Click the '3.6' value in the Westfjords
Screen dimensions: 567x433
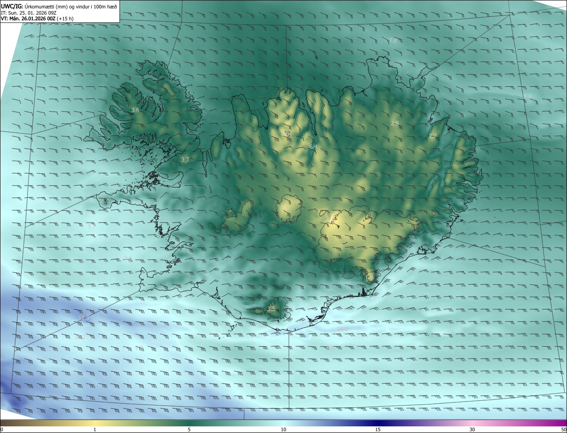coord(136,110)
